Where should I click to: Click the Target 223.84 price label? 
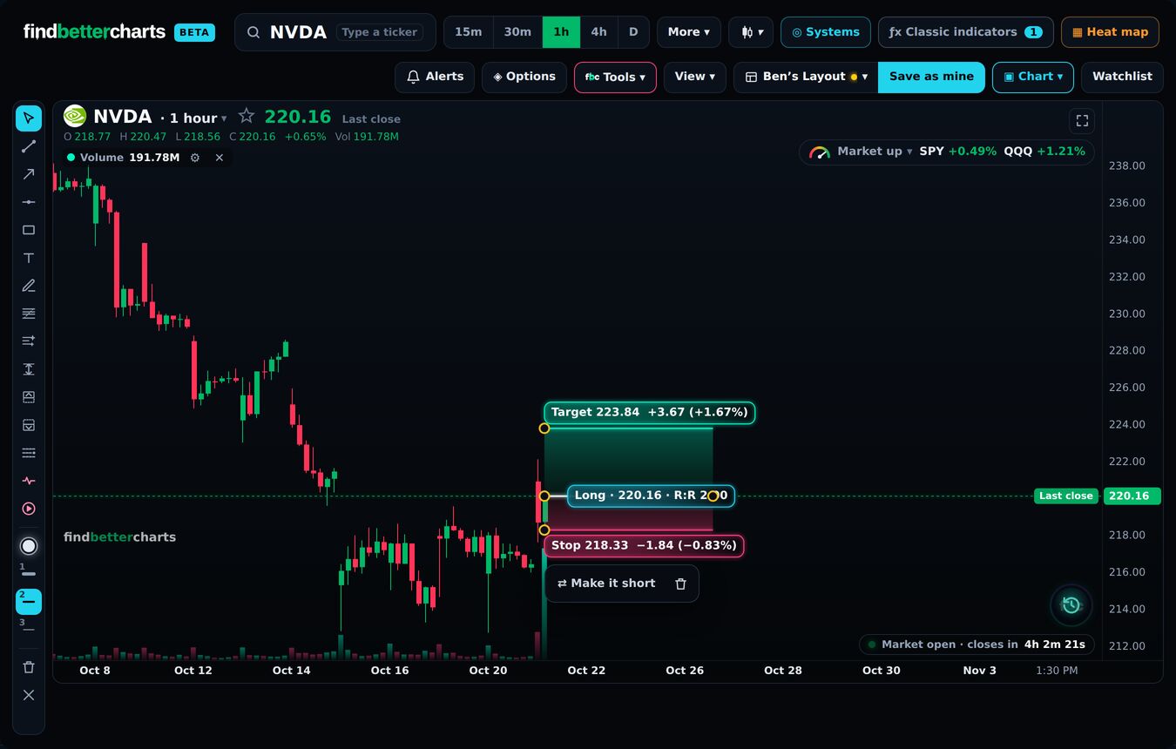click(649, 413)
